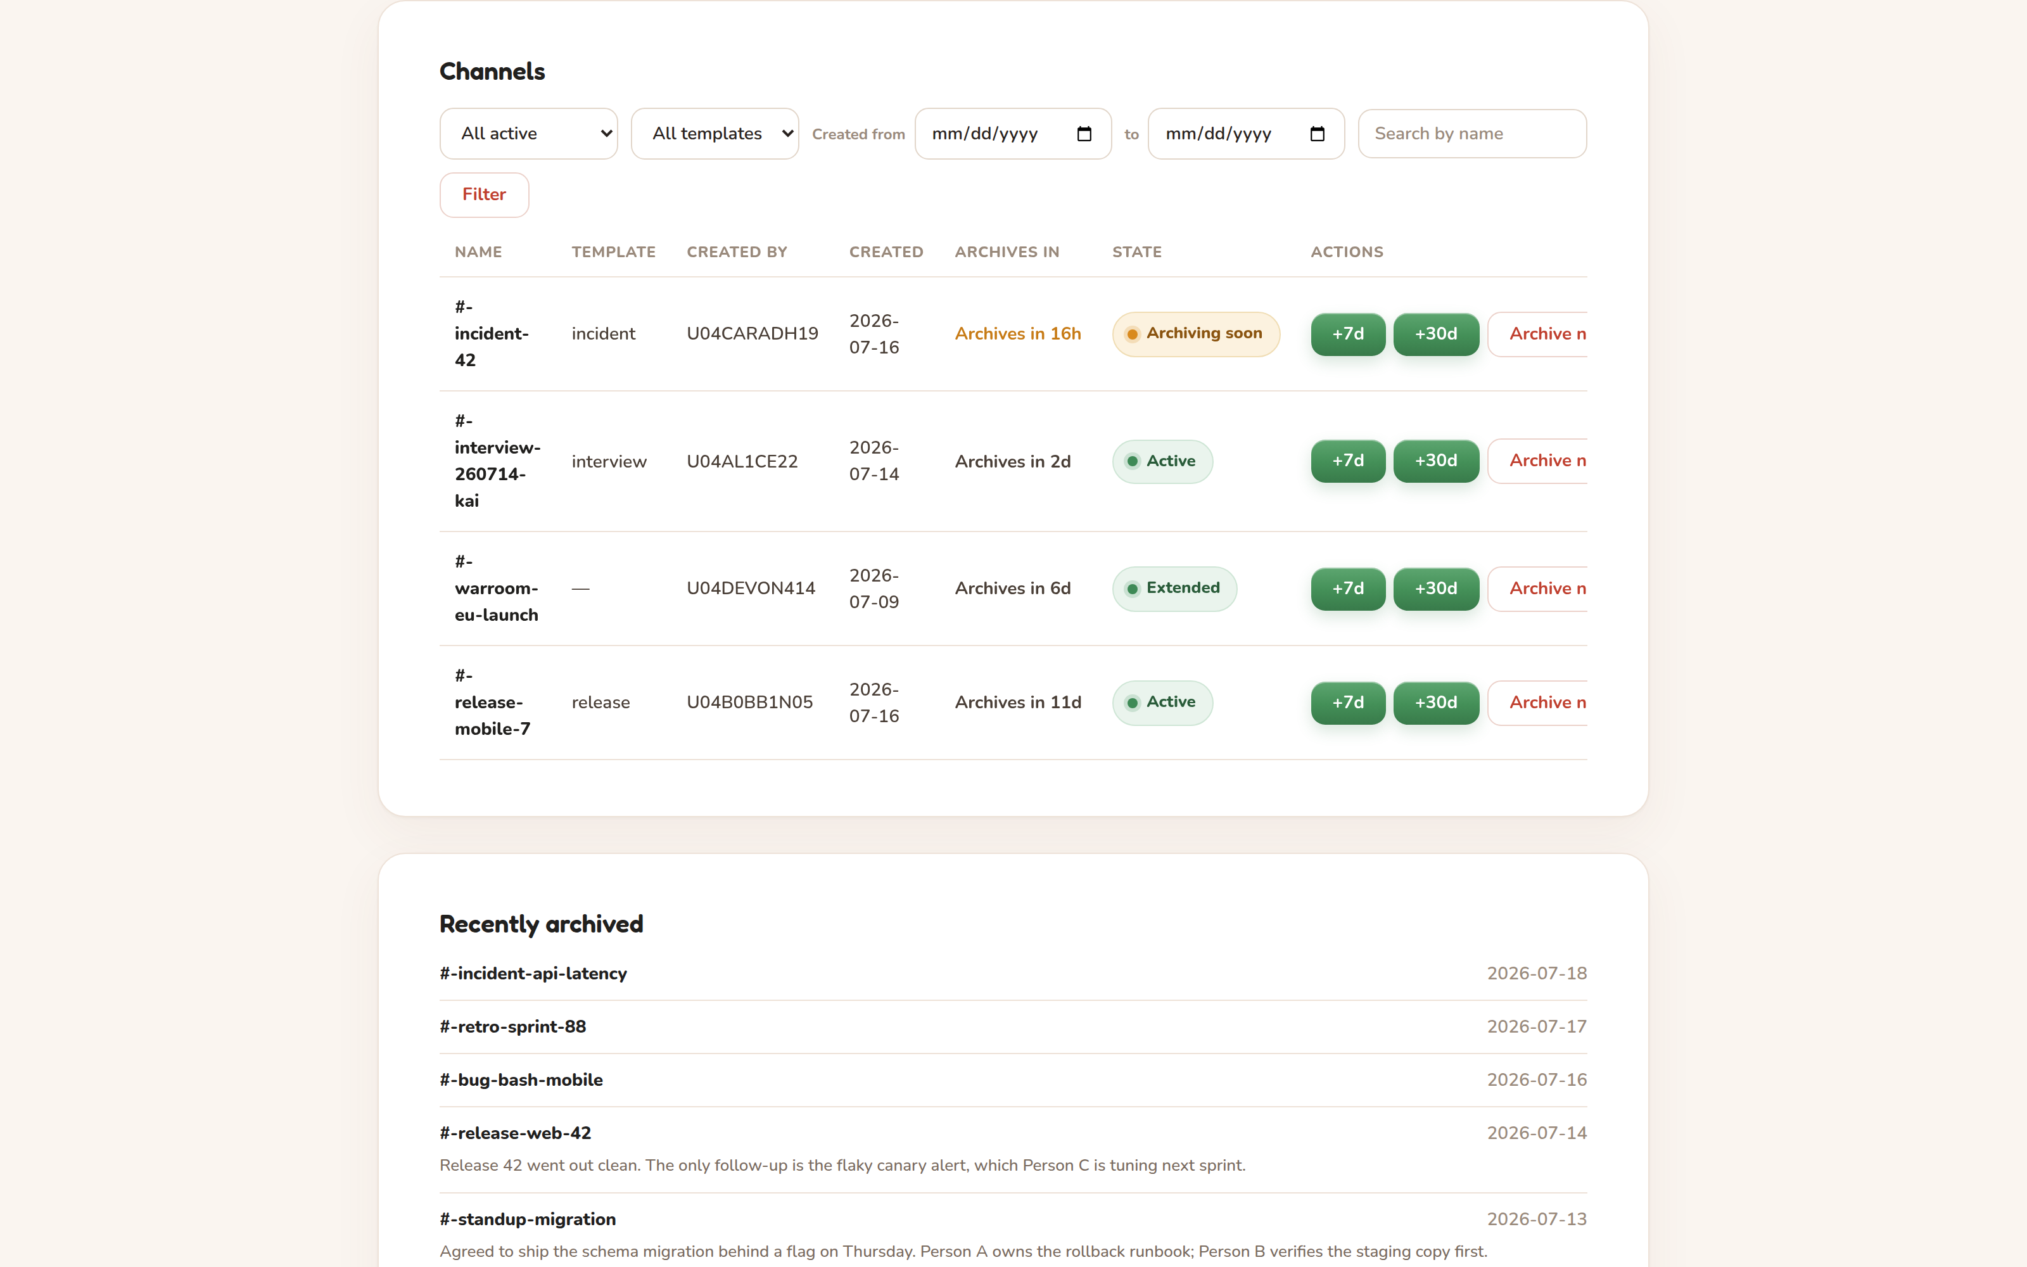Click the Created from date field

(1013, 133)
